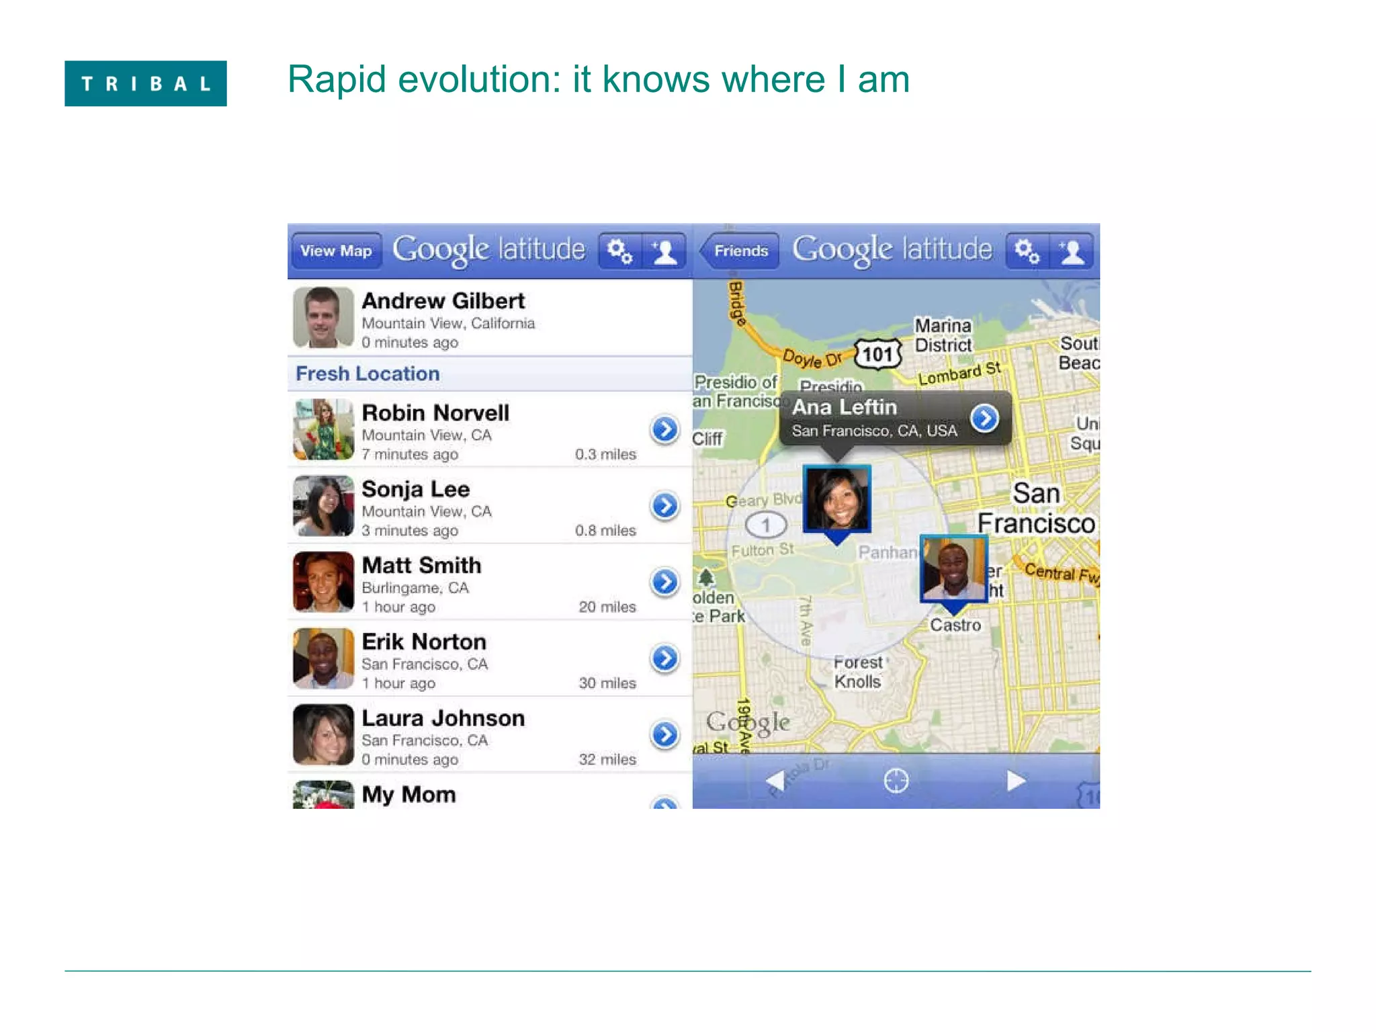Tap the Marina District map label

pyautogui.click(x=943, y=335)
